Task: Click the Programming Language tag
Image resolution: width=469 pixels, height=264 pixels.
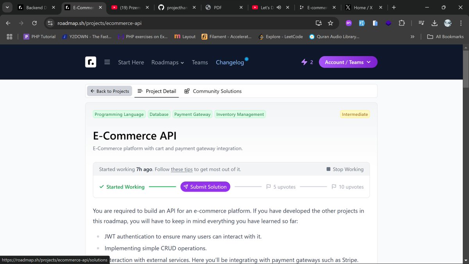Action: click(119, 114)
